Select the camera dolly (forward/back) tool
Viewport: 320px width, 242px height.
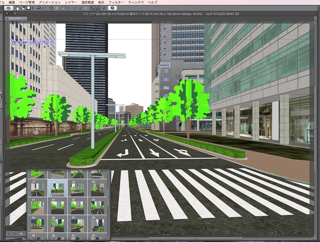24,43
